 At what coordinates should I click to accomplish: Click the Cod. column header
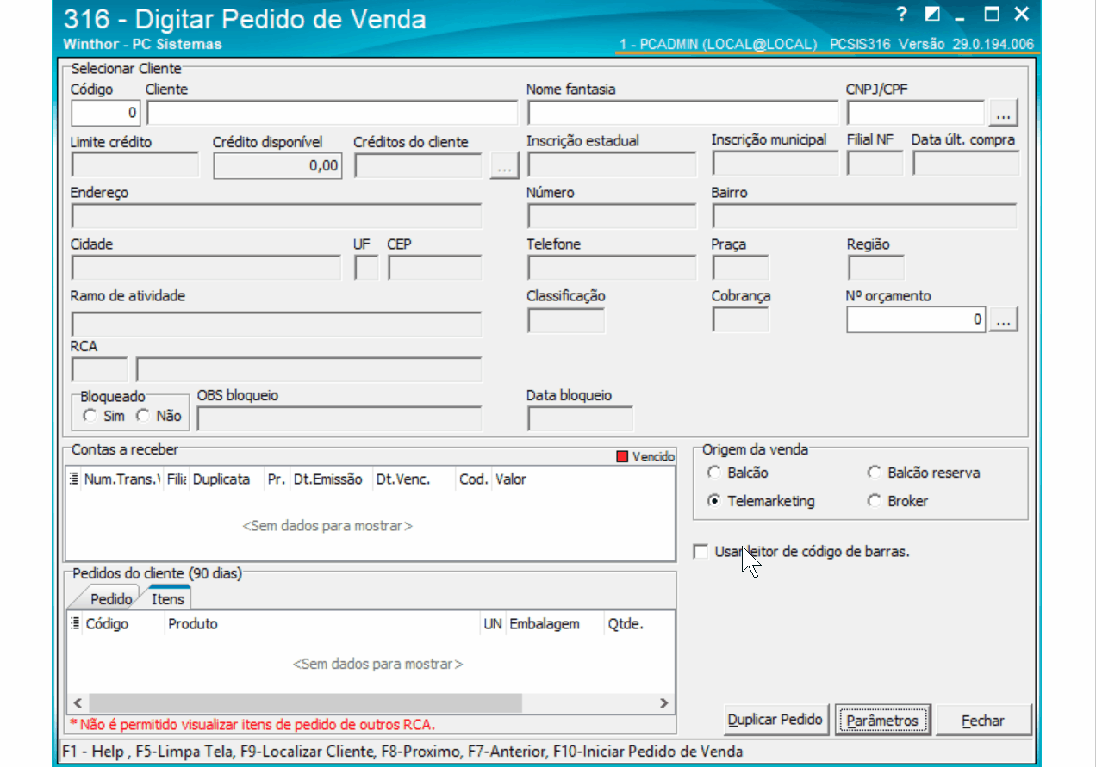(x=474, y=479)
